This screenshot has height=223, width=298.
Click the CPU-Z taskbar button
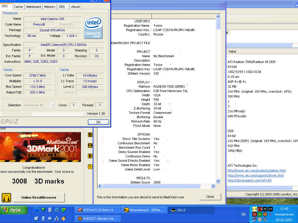point(191,210)
